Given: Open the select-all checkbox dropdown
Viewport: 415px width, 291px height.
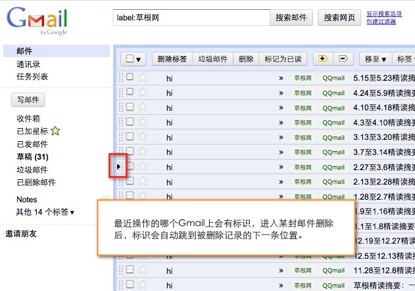Looking at the screenshot, I should click(x=134, y=58).
